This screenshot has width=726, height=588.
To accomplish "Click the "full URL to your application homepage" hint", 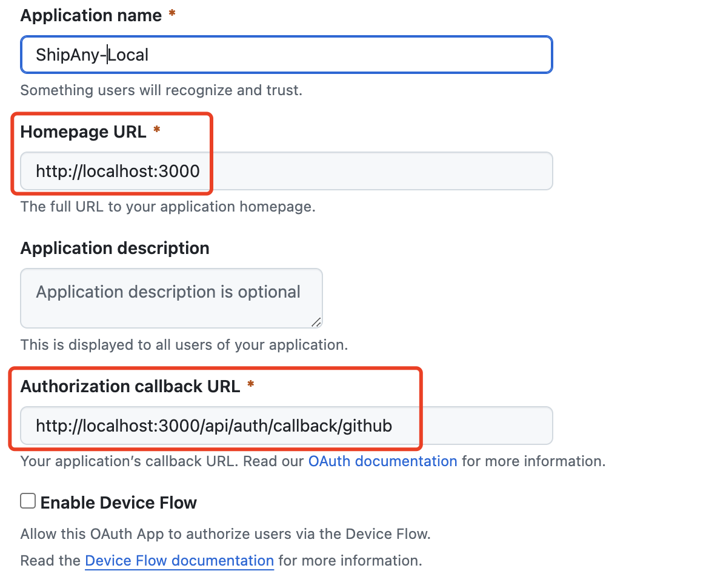I will (x=168, y=207).
